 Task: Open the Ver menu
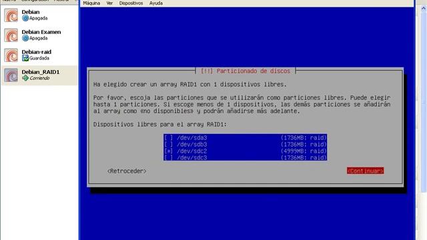tap(109, 3)
